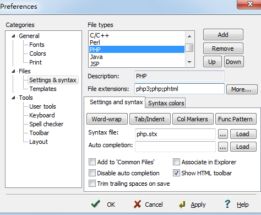This screenshot has height=215, width=261.
Task: Open the Keyboard category
Action: pos(42,115)
